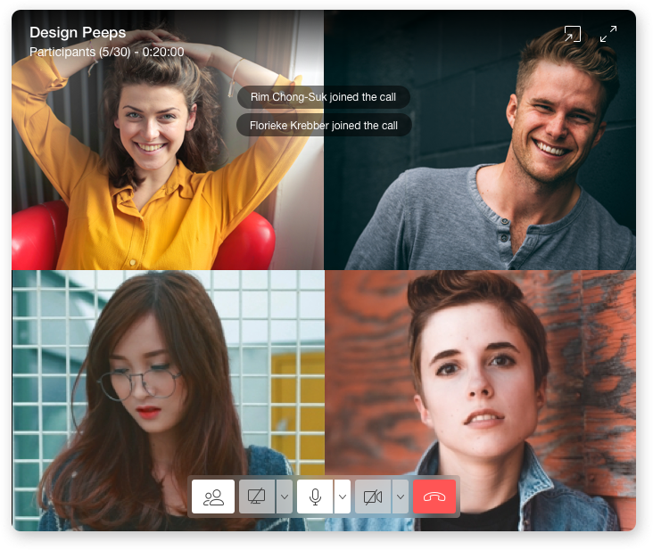653x550 pixels.
Task: Toggle the camera video button
Action: (373, 497)
